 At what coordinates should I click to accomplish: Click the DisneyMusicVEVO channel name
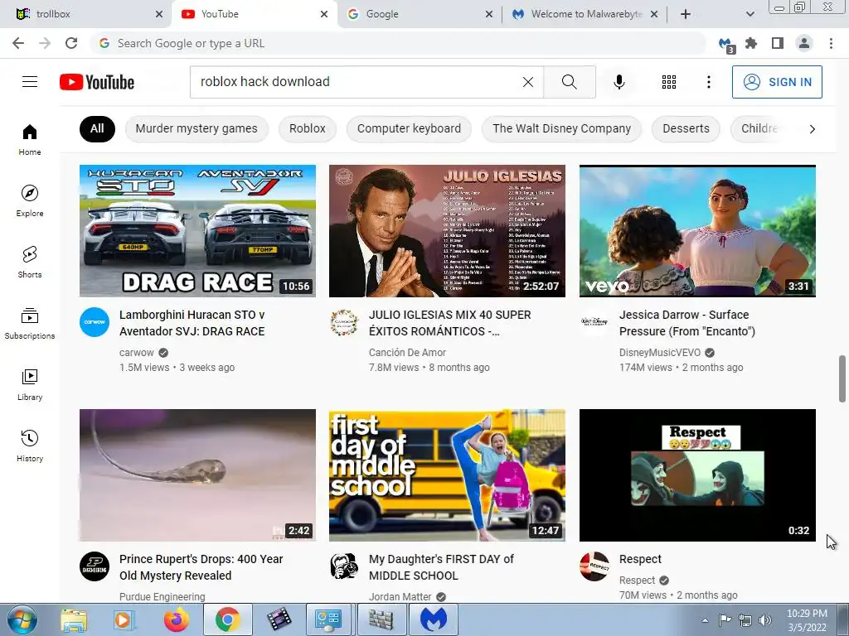click(x=659, y=353)
